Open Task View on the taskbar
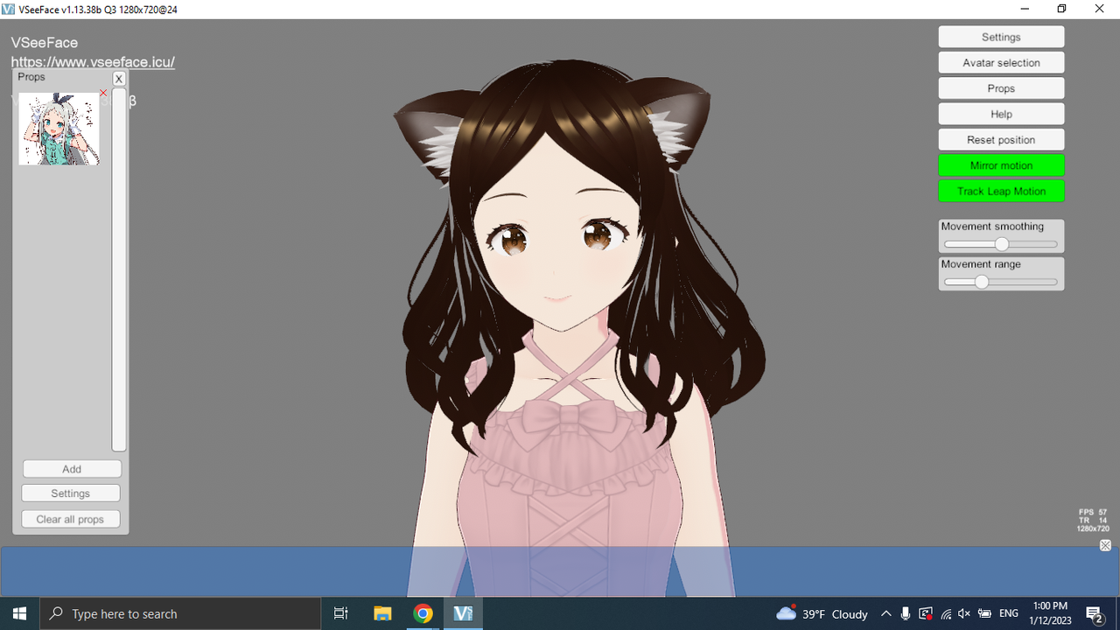The width and height of the screenshot is (1120, 630). coord(341,613)
